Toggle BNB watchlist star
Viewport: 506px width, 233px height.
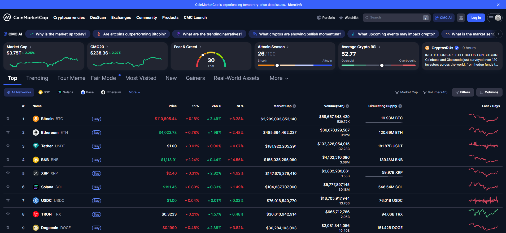(x=8, y=159)
